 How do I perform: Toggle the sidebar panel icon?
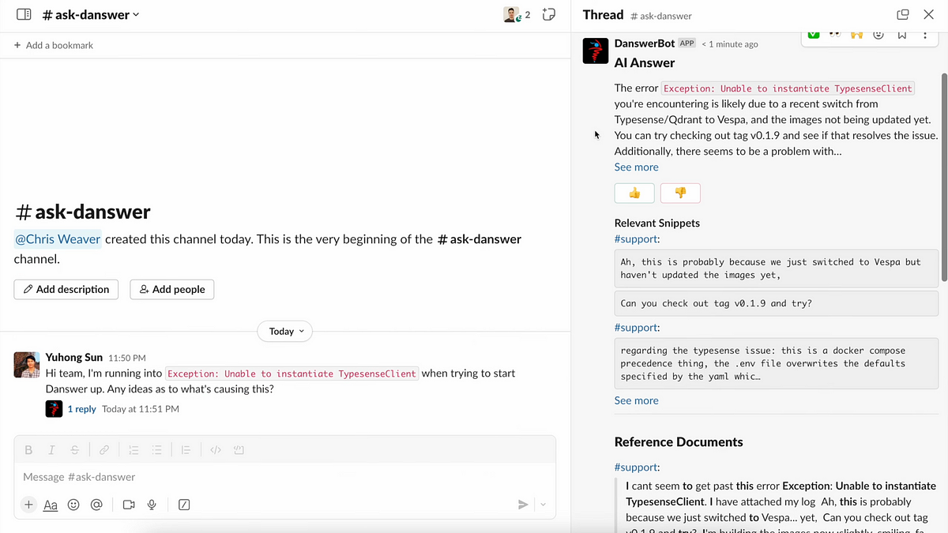(x=24, y=14)
